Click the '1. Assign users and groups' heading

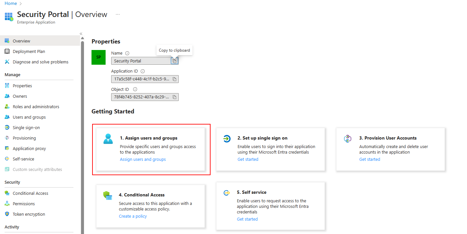[149, 138]
